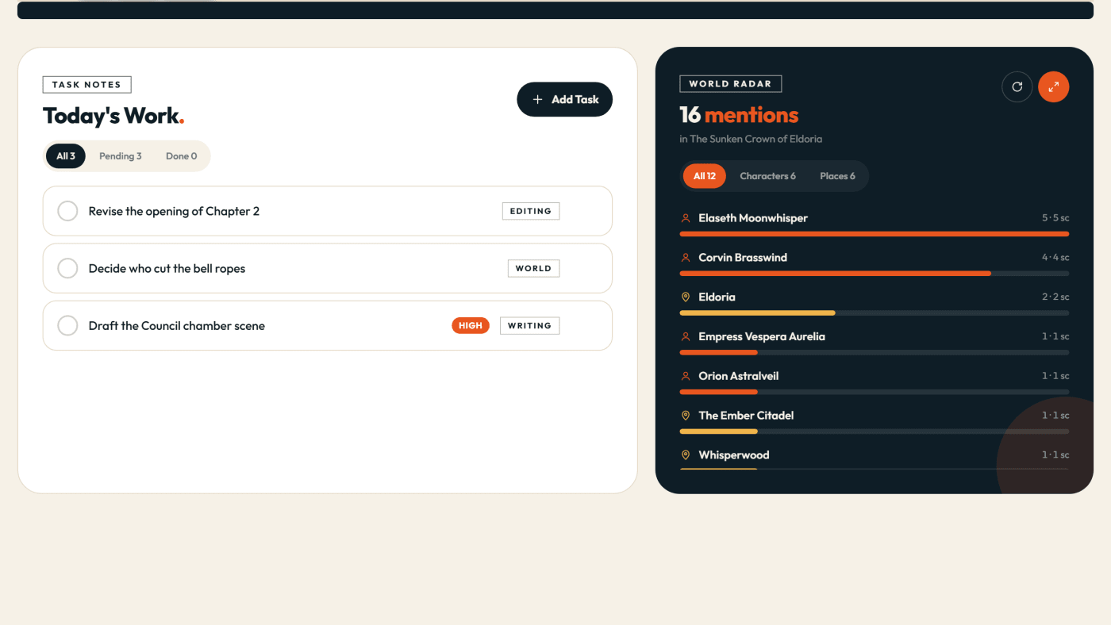Show All 3 tasks filter
Screen dimensions: 1111x625
(x=66, y=156)
